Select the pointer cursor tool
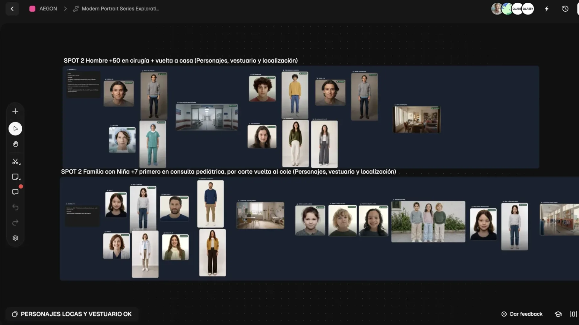 click(x=15, y=129)
